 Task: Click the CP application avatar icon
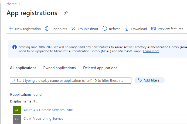point(17,119)
